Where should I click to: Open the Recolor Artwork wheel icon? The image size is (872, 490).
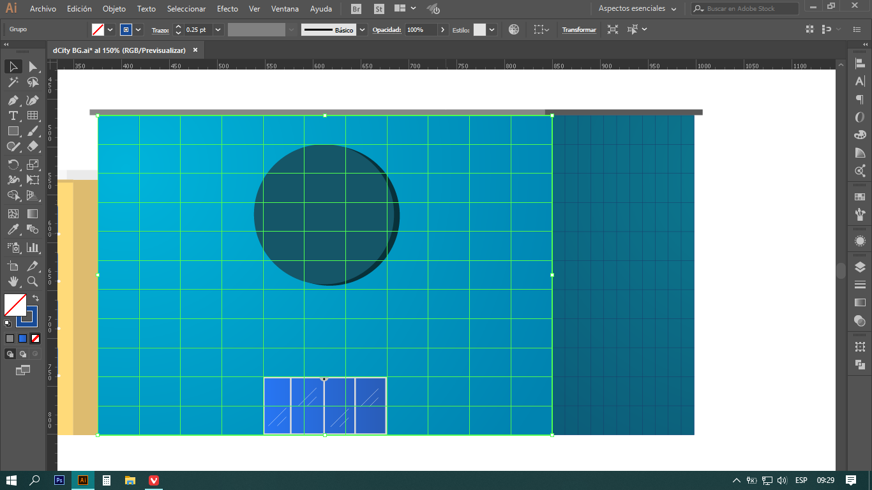[514, 29]
